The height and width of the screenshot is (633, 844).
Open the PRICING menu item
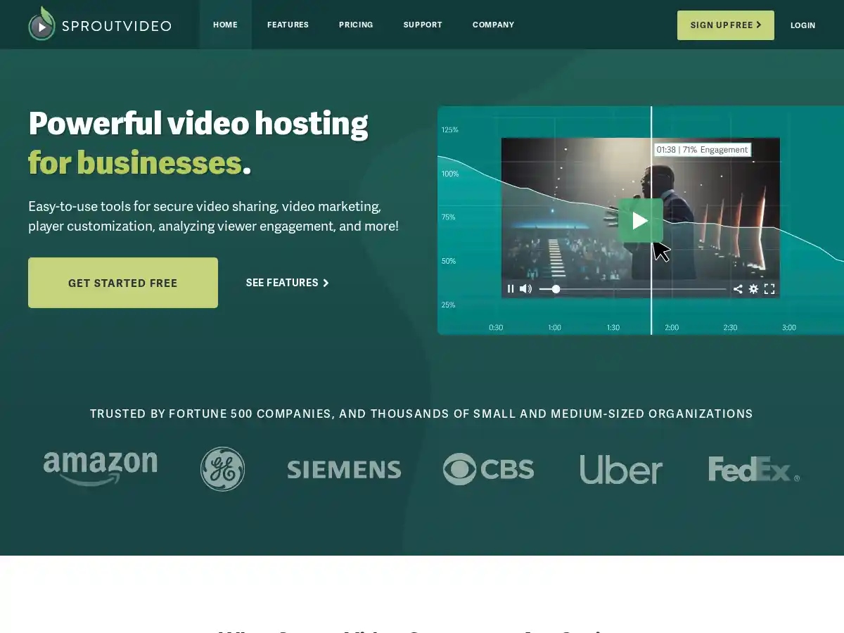(356, 25)
